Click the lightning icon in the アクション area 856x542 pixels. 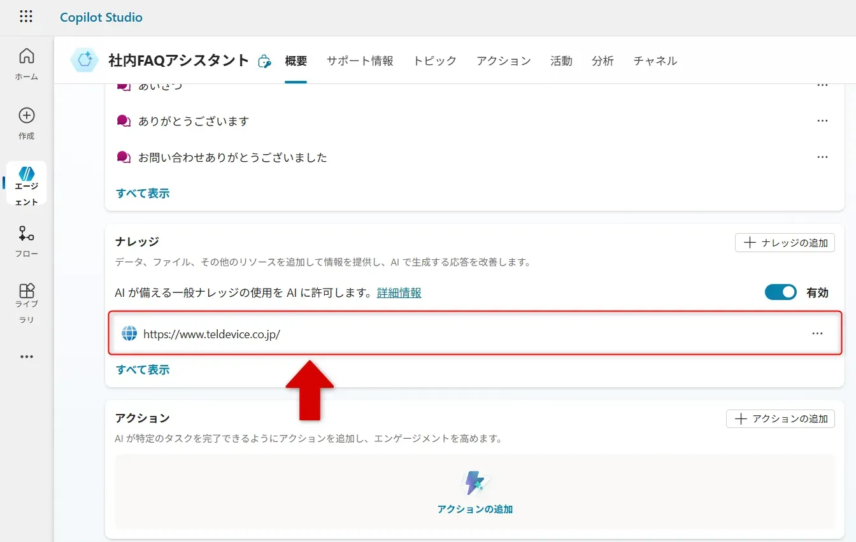pos(474,483)
